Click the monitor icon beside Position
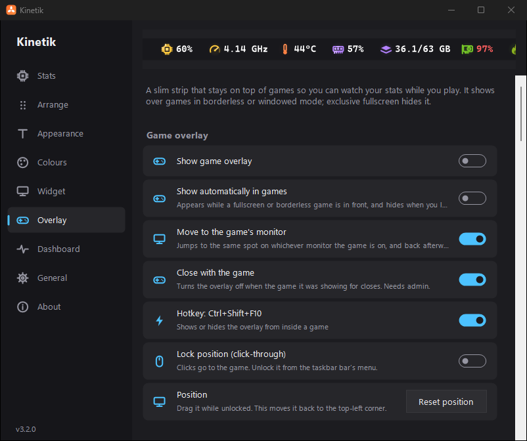 (x=159, y=402)
